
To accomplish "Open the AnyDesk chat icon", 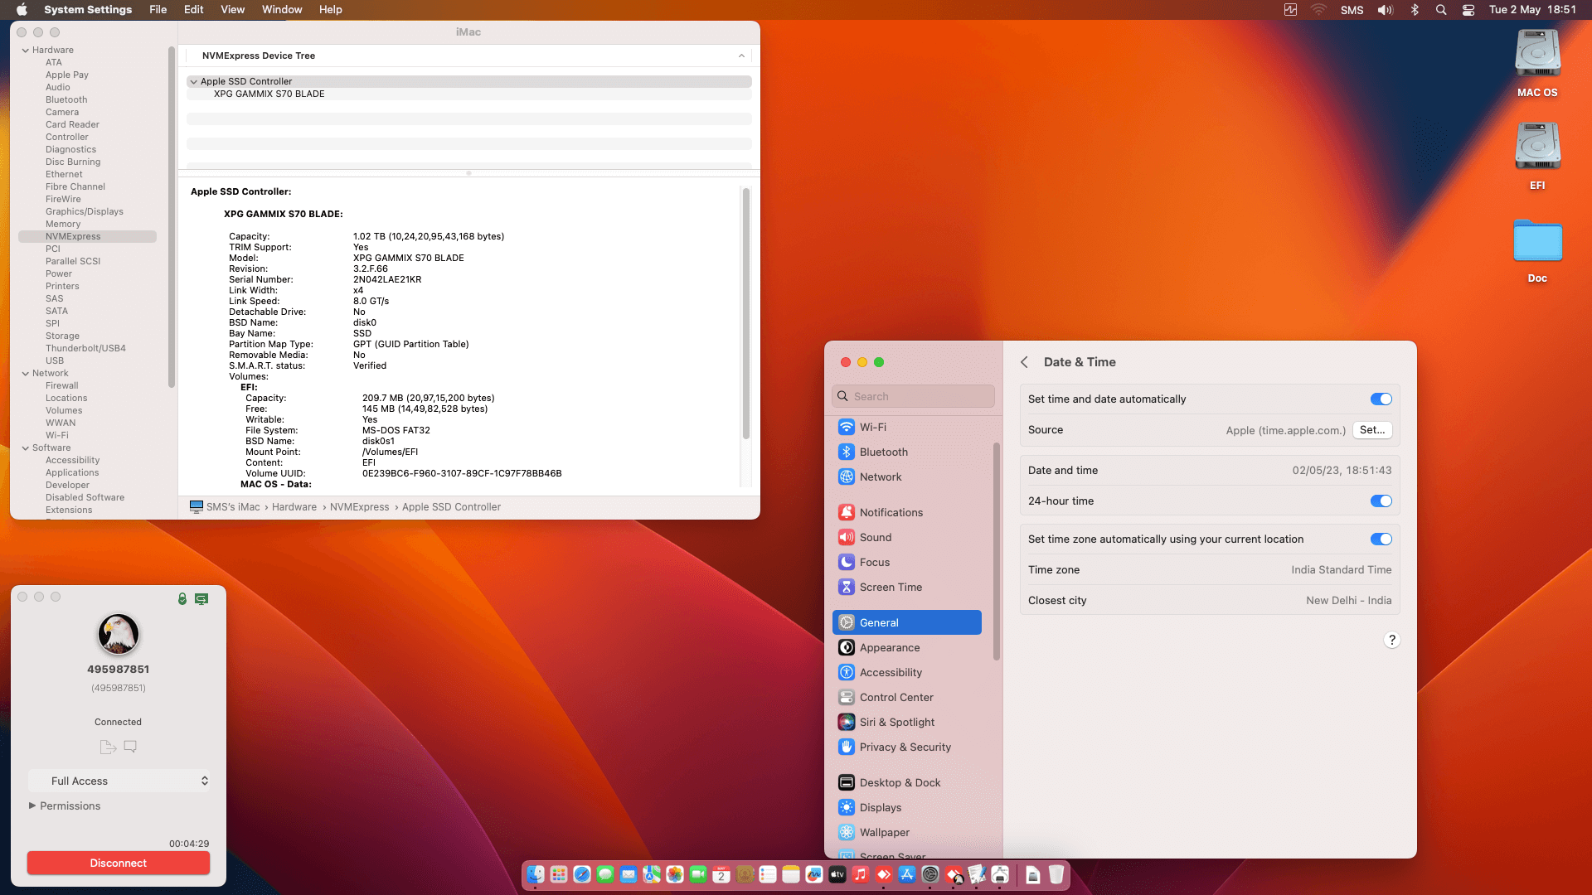I will point(130,747).
